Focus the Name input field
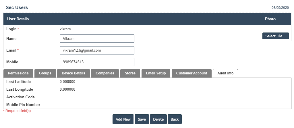This screenshot has width=294, height=128. tap(97, 39)
